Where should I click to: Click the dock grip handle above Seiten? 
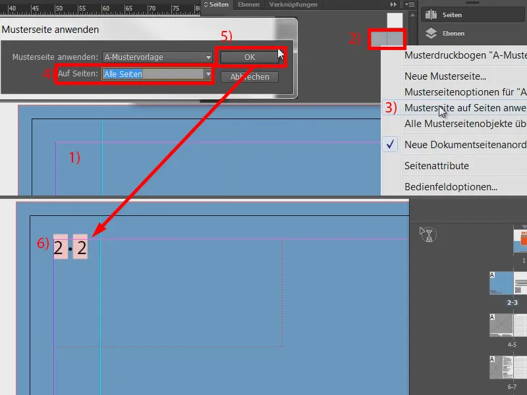click(472, 3)
